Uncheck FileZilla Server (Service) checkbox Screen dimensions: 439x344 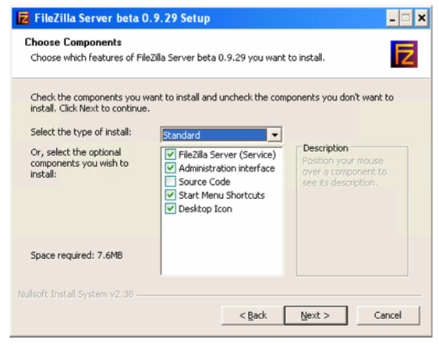pos(170,154)
